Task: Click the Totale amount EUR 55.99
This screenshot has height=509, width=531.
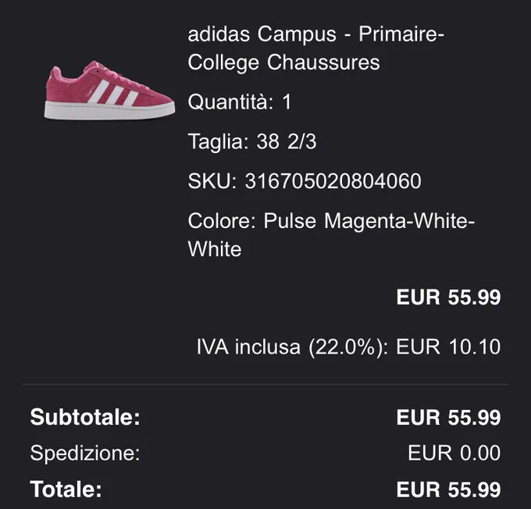Action: [448, 489]
